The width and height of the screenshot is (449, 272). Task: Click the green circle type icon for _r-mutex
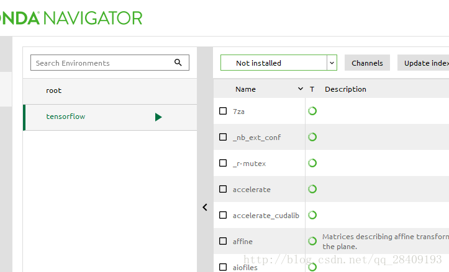point(312,163)
